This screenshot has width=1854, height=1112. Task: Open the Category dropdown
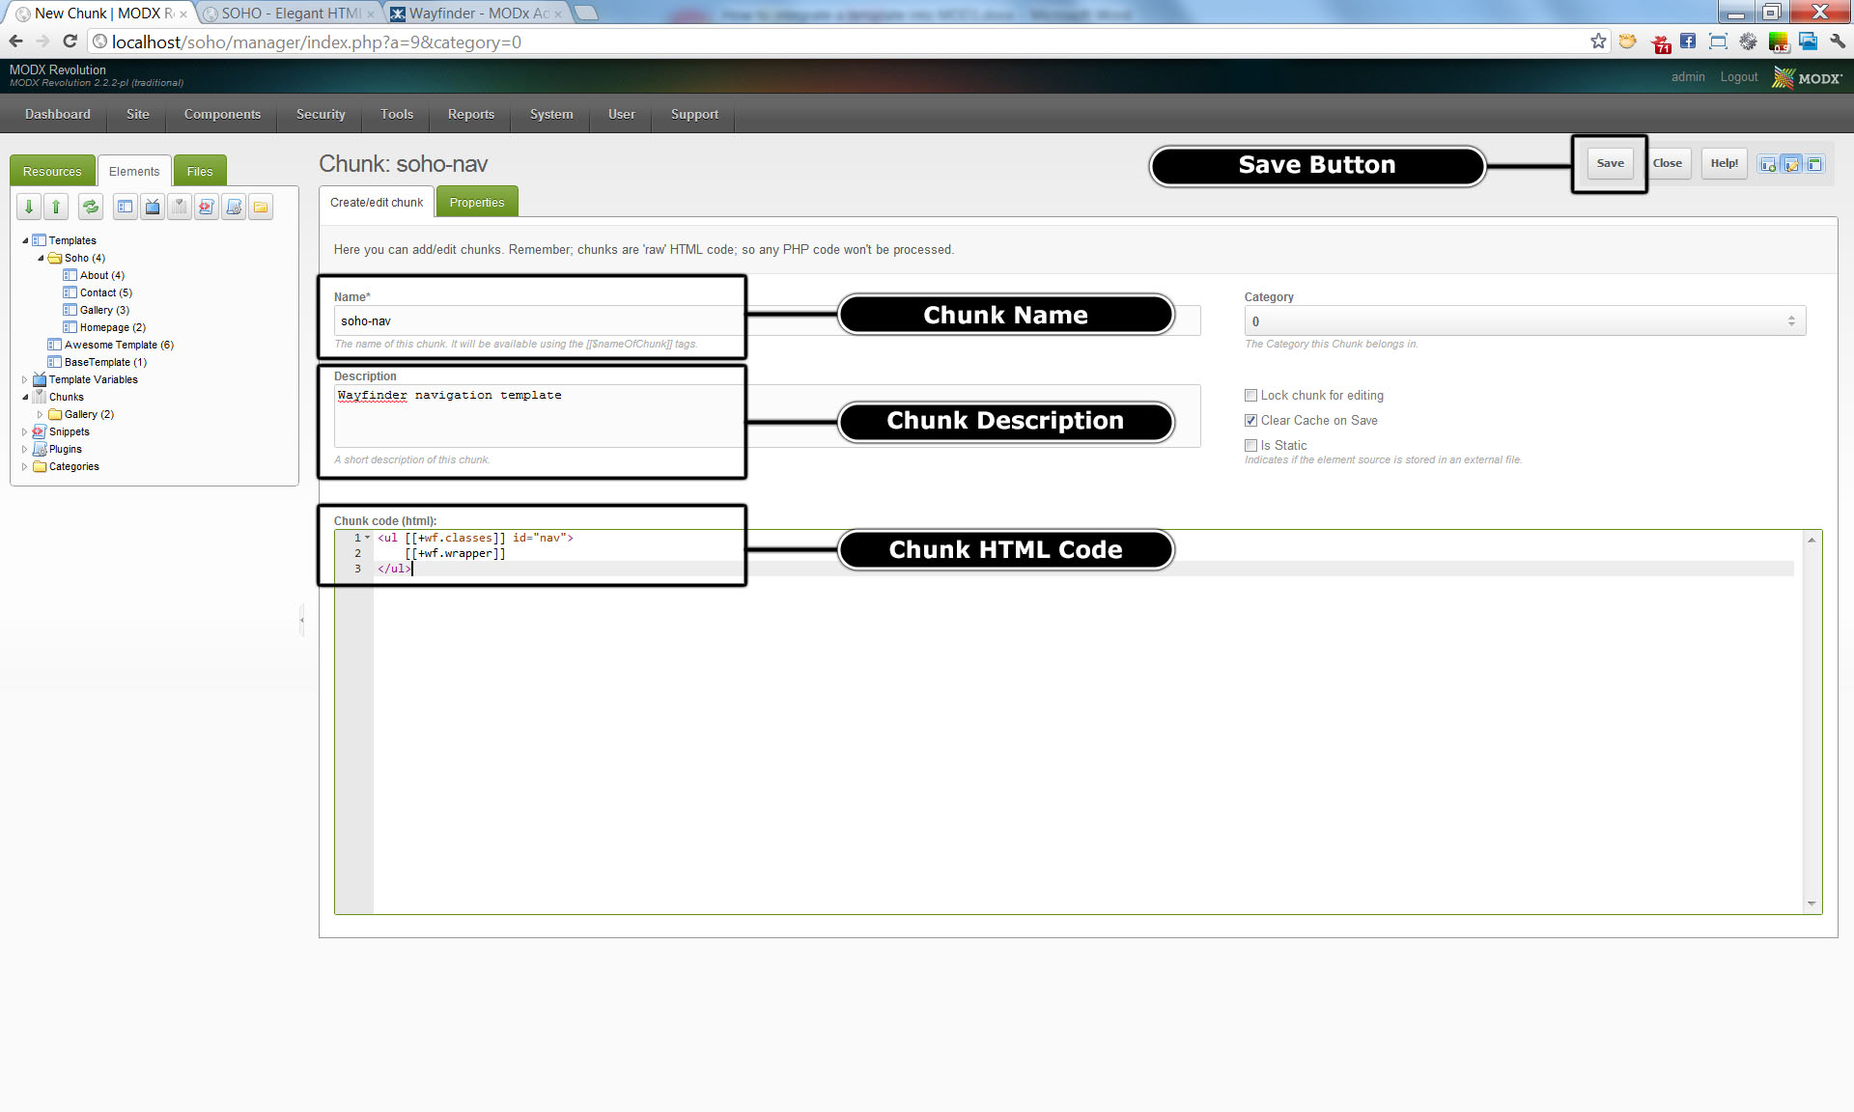click(1525, 321)
